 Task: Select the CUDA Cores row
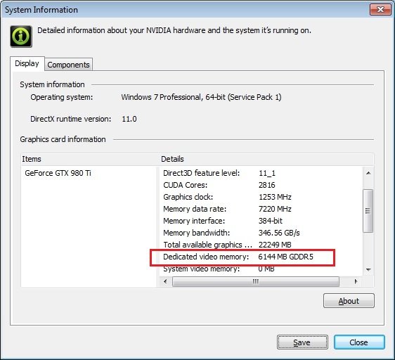click(261, 185)
